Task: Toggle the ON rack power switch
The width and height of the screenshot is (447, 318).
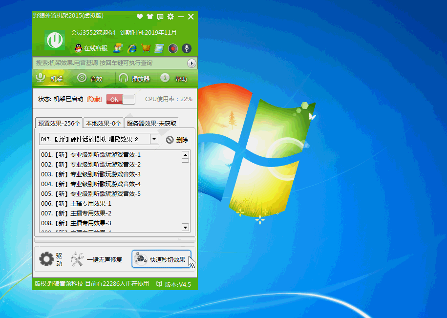Action: pos(121,99)
